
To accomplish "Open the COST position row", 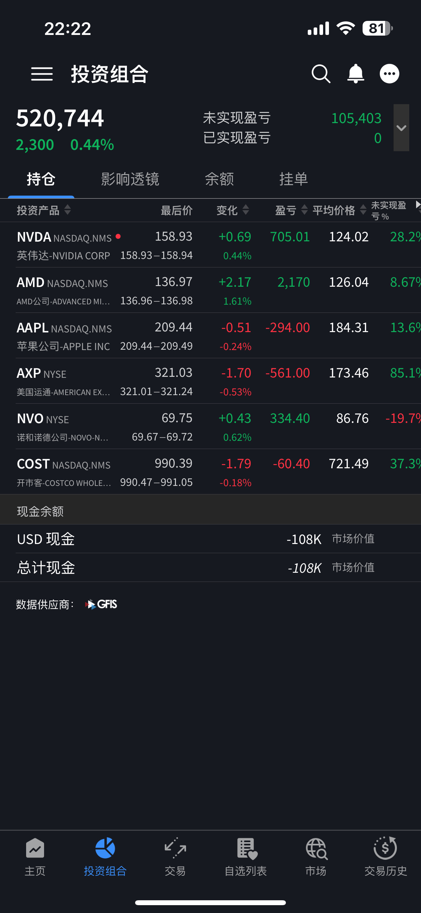I will tap(210, 472).
